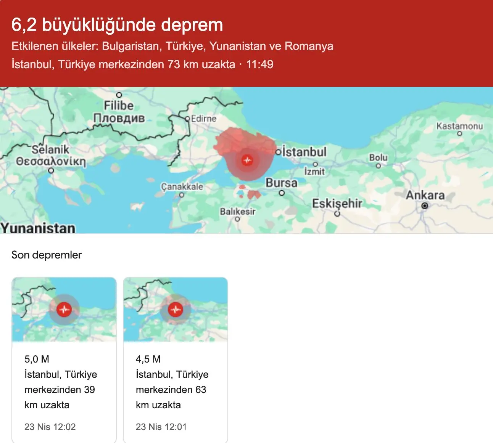Screen dimensions: 493x443
Task: Click the Çanakkale location marker
Action: point(182,195)
